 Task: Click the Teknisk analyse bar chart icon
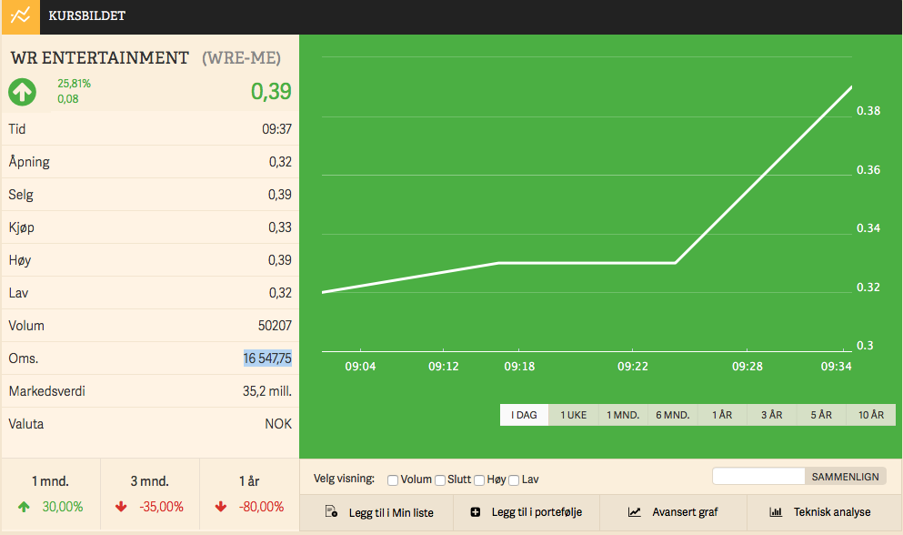pyautogui.click(x=776, y=512)
